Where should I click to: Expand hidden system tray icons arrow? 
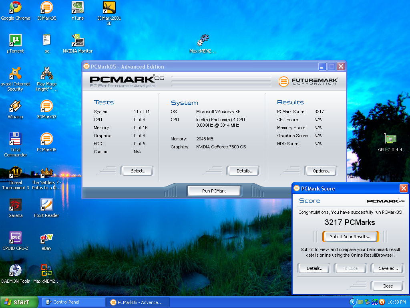coord(353,302)
